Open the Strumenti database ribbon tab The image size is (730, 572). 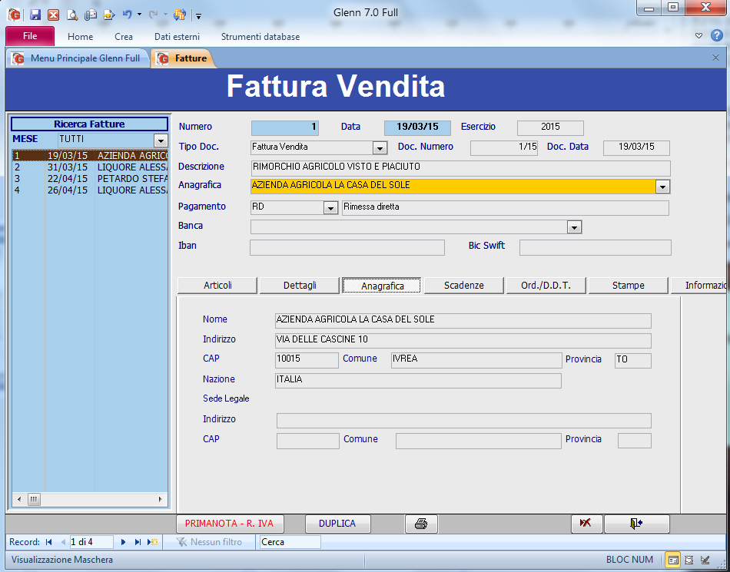pyautogui.click(x=260, y=37)
